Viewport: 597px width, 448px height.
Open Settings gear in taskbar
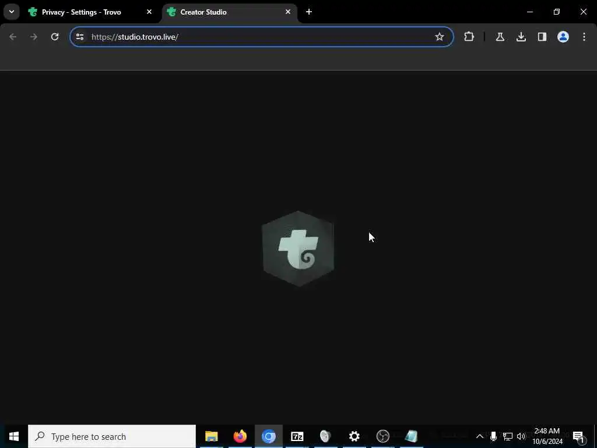pyautogui.click(x=354, y=436)
